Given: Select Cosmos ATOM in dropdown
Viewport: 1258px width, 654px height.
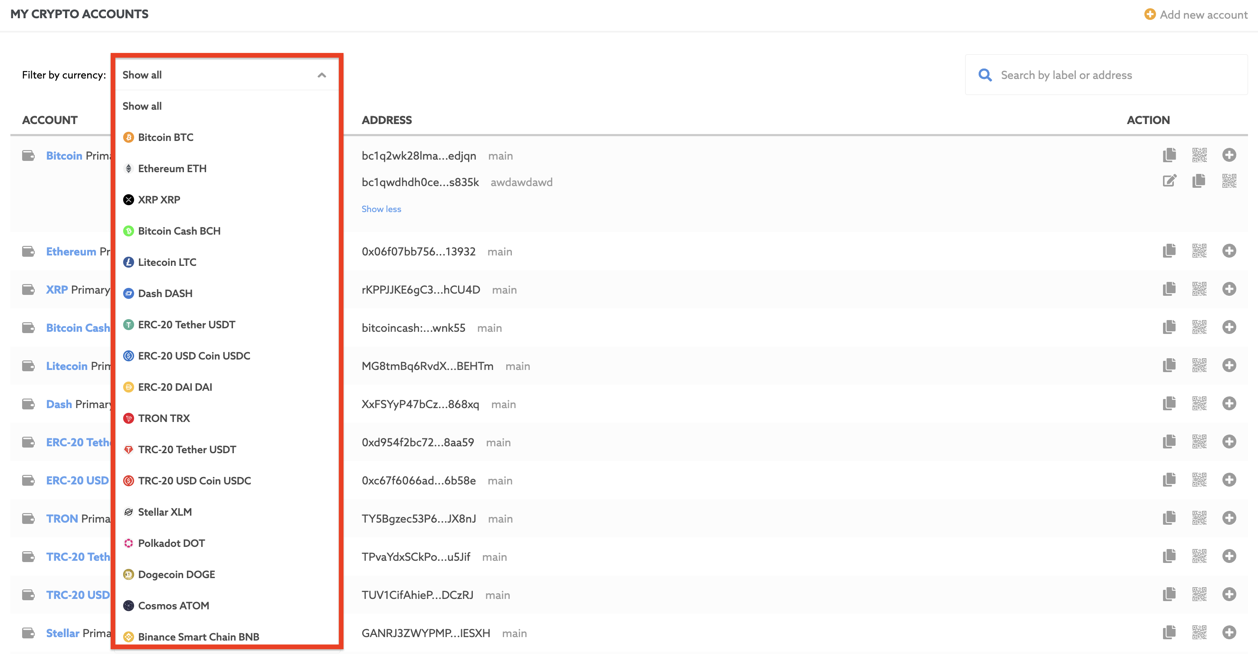Looking at the screenshot, I should pos(226,606).
